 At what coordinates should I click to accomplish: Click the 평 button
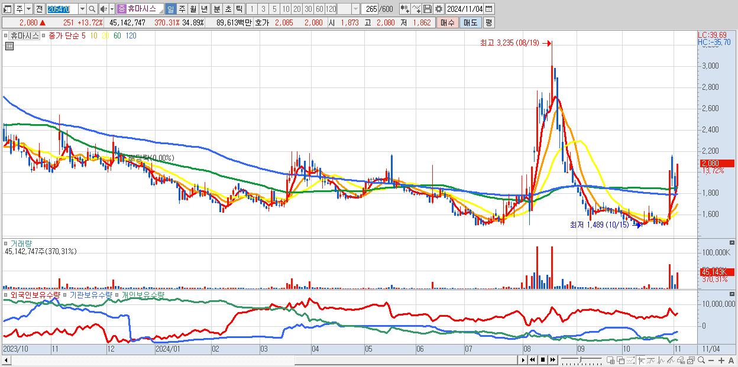click(488, 22)
